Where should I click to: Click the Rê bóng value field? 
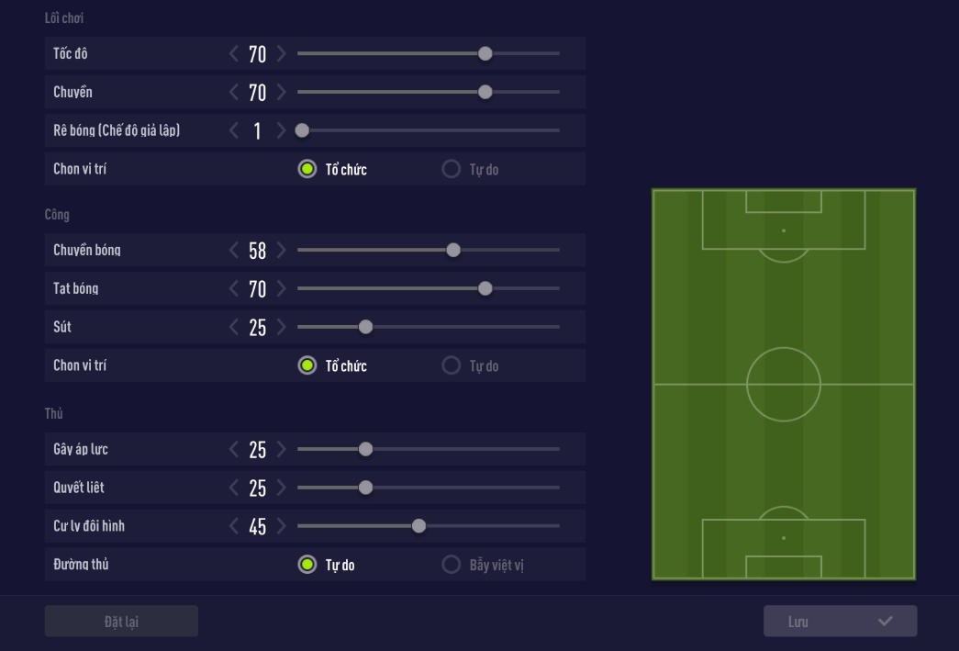coord(257,131)
